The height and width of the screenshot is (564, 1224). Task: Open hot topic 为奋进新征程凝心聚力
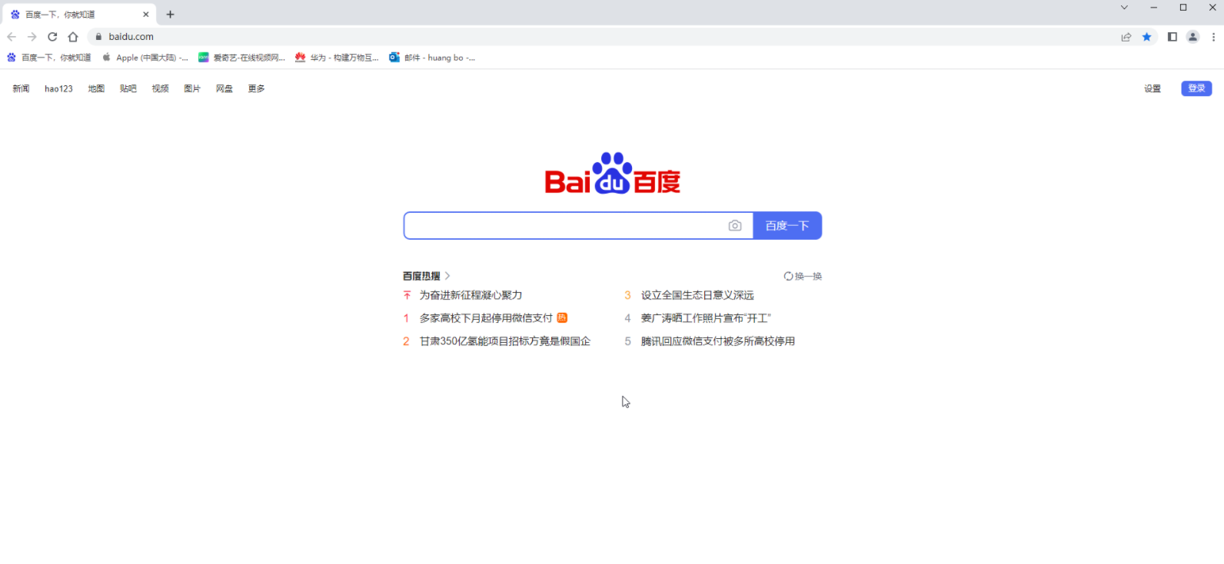coord(471,296)
